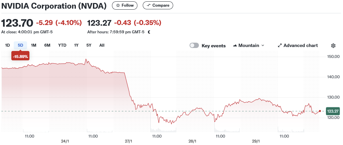
Task: Show YTD chart range
Action: (x=62, y=45)
